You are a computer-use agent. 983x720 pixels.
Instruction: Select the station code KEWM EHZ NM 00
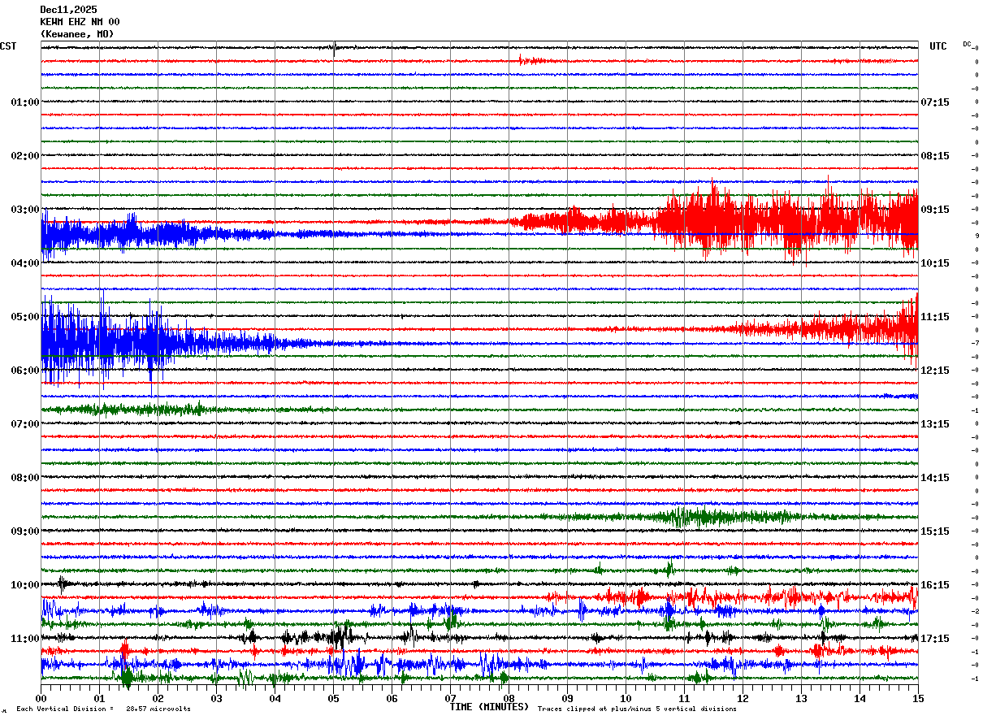point(80,22)
